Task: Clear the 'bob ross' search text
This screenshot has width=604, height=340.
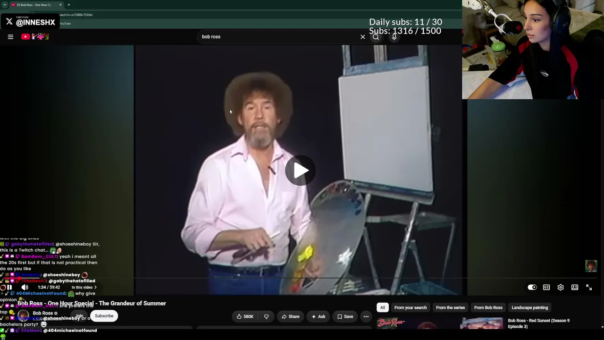Action: tap(362, 36)
